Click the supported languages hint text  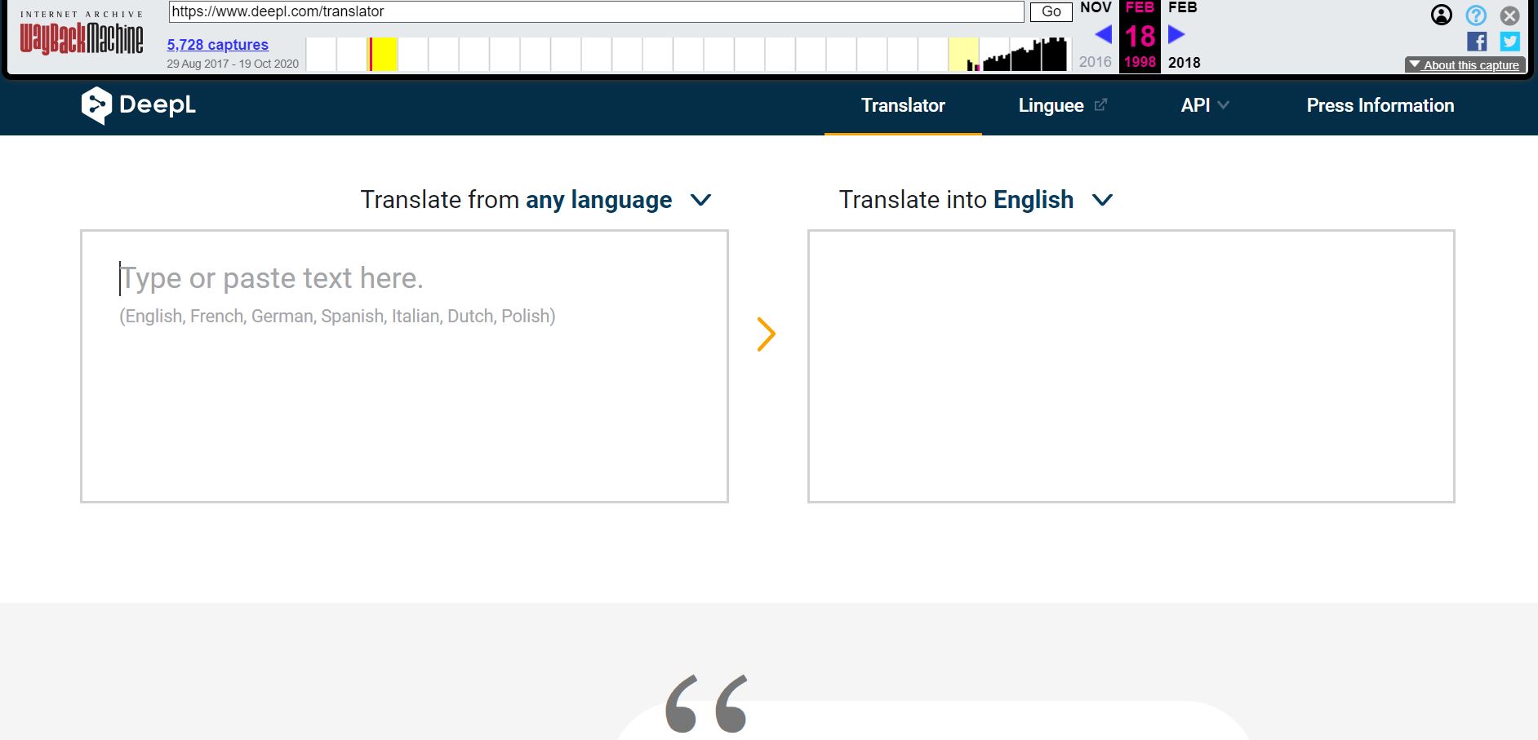point(337,316)
